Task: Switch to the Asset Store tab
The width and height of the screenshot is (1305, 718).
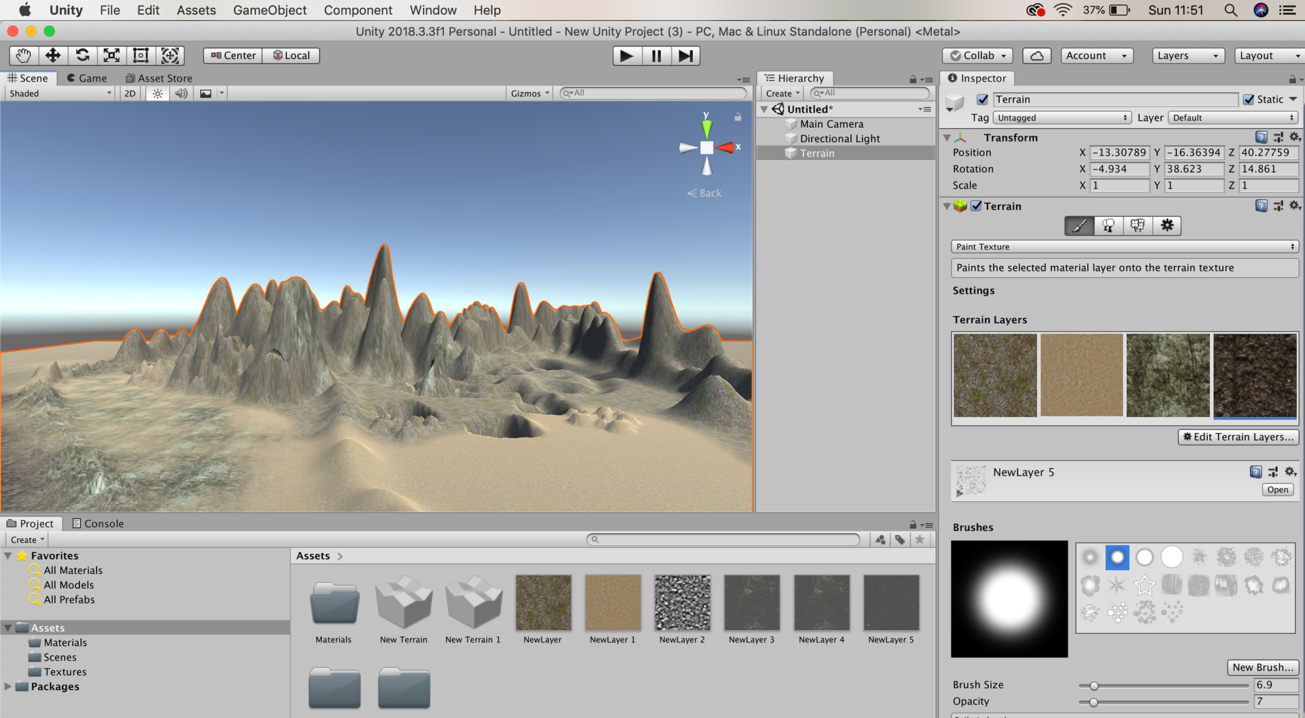Action: point(159,78)
